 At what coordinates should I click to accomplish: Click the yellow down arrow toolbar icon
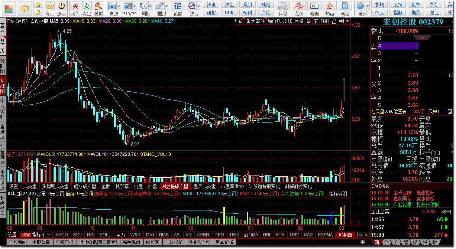tap(38, 13)
